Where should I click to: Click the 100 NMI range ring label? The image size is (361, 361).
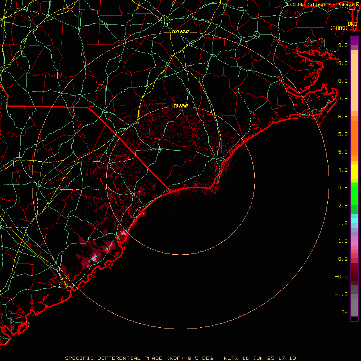[180, 32]
